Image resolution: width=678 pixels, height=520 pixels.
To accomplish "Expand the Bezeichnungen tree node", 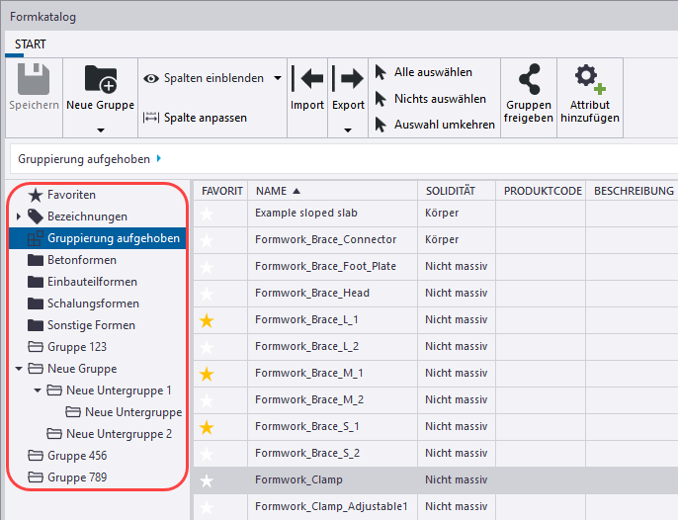I will pos(19,217).
